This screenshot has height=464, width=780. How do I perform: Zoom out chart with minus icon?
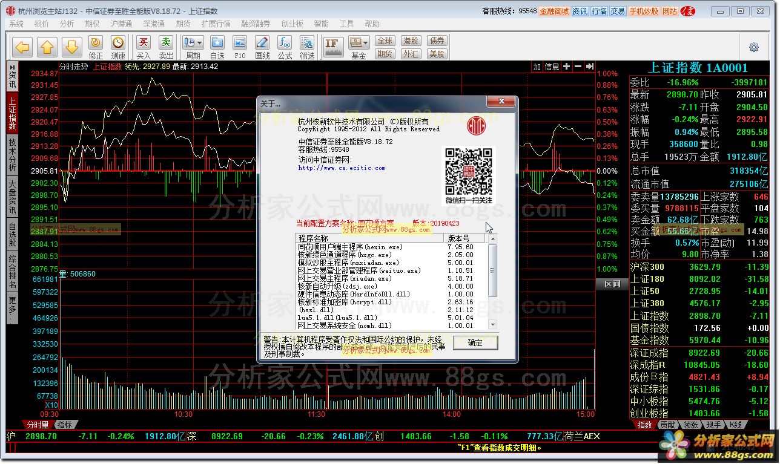tap(578, 67)
